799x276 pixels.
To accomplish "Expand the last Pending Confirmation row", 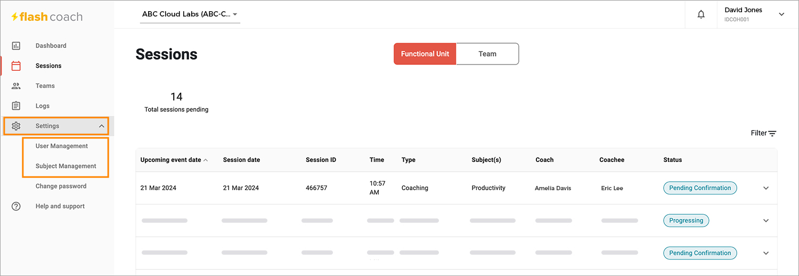I will (x=766, y=253).
